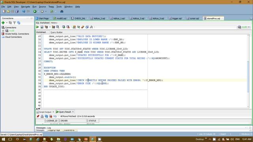Viewport: 253px width, 142px height.
Task: Open the Explain Plan dropdown arrow
Action: (50, 27)
